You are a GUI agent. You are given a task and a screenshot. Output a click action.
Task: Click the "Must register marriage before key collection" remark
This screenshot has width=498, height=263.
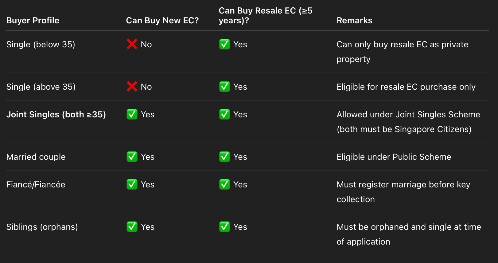point(403,192)
